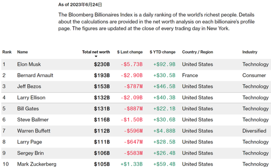Screen dimensions: 271x168
Task: Sort by Total net worth column header
Action: click(x=96, y=52)
